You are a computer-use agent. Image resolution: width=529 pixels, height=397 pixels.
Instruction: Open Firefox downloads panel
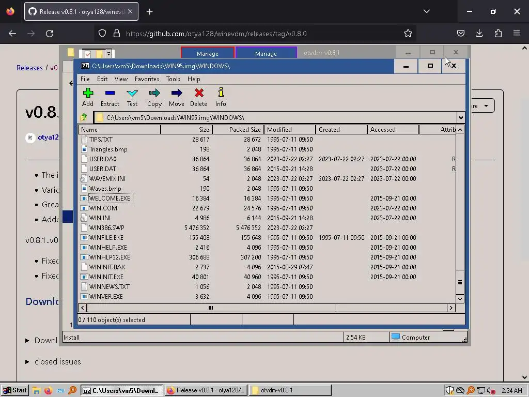[x=479, y=34]
